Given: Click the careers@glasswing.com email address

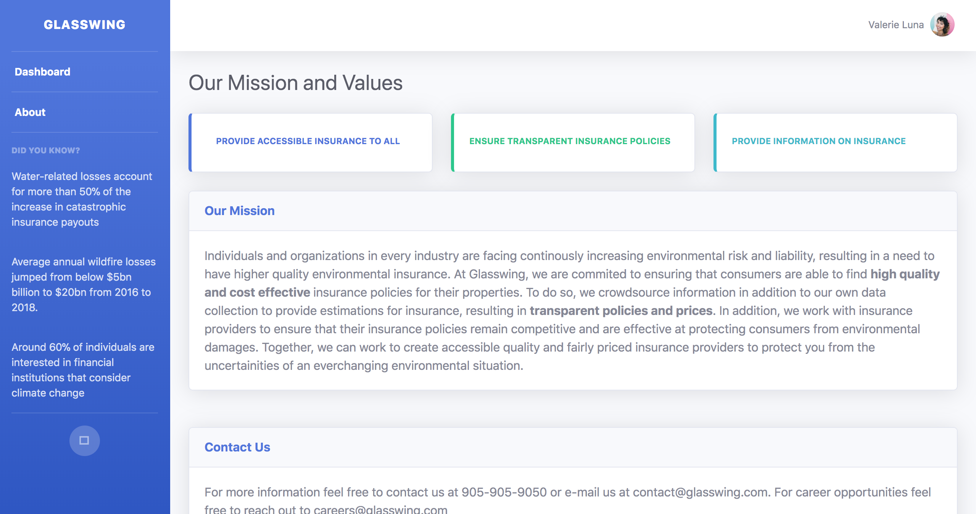Looking at the screenshot, I should pyautogui.click(x=380, y=510).
